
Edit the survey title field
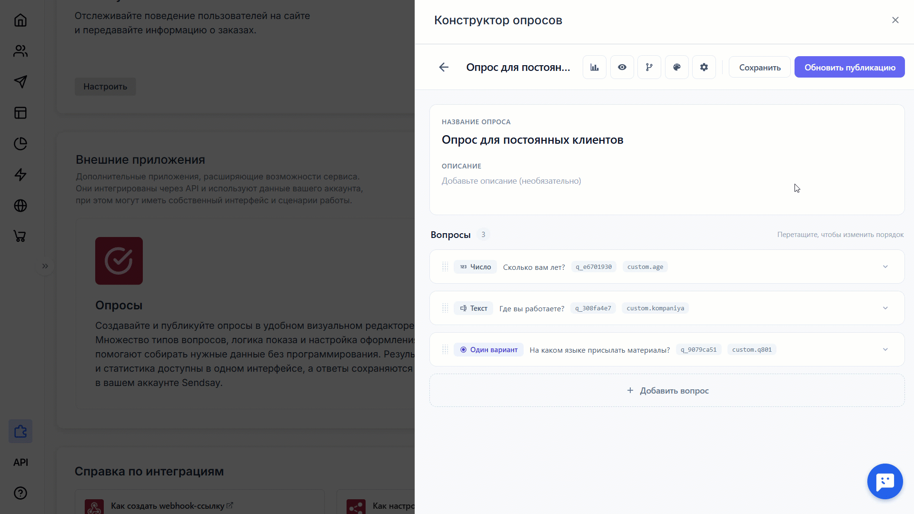pyautogui.click(x=666, y=140)
